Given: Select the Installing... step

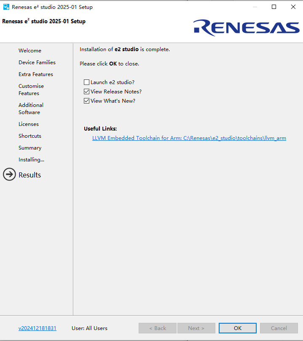Looking at the screenshot, I should click(31, 160).
